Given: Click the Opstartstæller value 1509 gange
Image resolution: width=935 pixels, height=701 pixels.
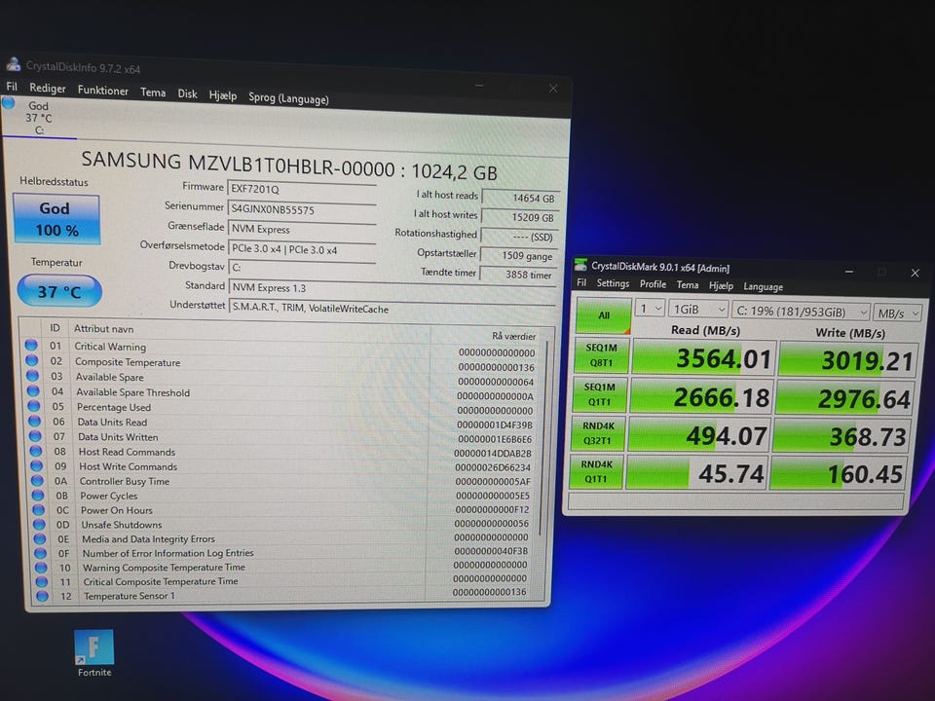Looking at the screenshot, I should coord(519,255).
